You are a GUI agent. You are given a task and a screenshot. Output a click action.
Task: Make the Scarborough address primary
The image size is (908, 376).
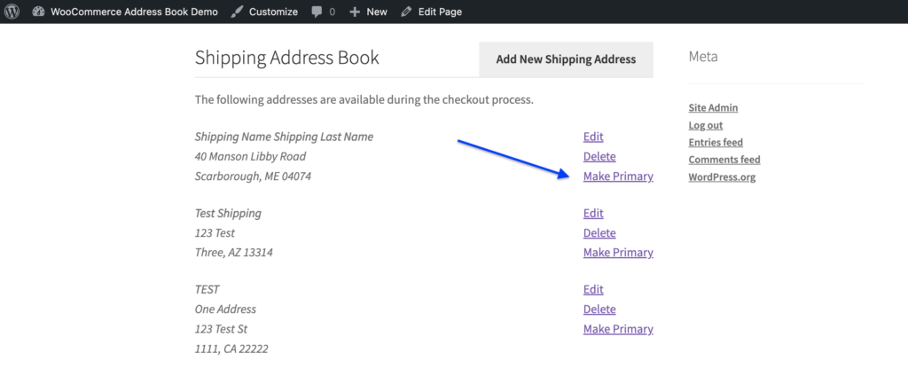[x=618, y=176]
